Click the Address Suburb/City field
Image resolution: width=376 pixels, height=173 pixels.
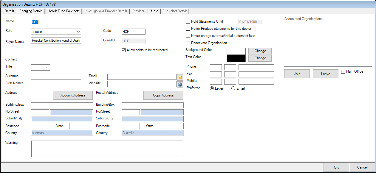coord(62,119)
